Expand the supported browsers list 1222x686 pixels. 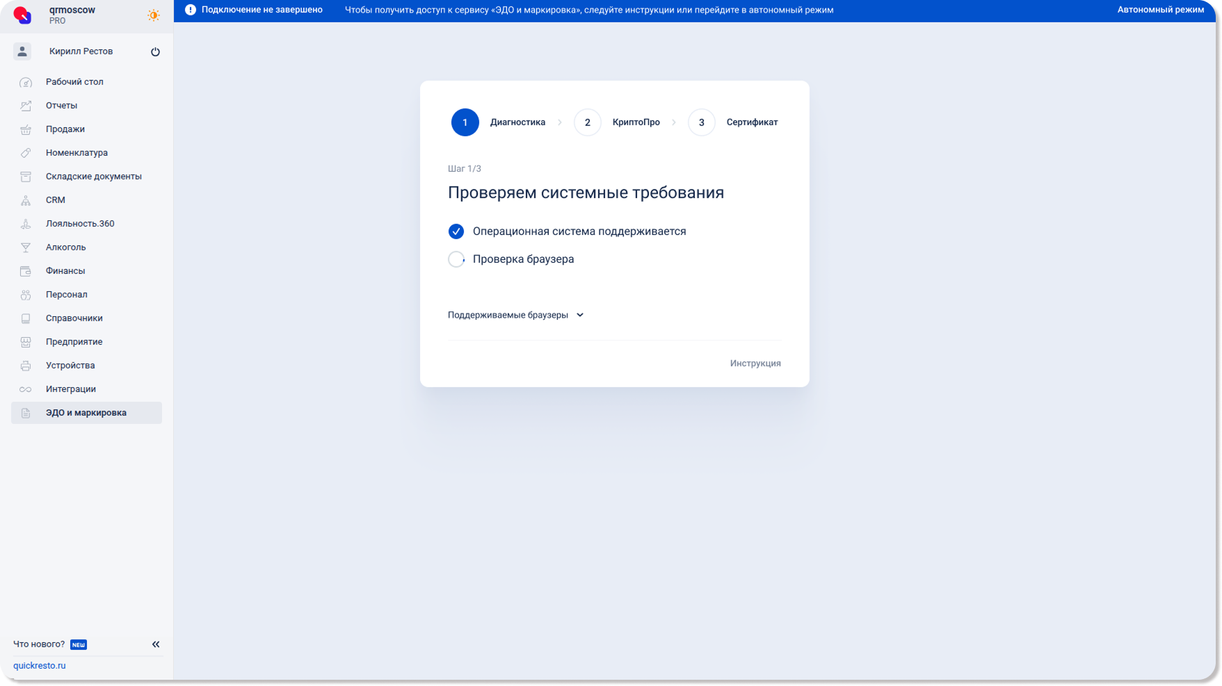pyautogui.click(x=515, y=315)
